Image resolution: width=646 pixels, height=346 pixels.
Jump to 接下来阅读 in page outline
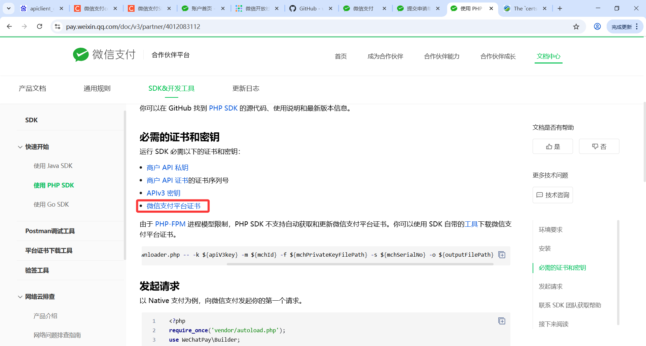click(553, 324)
